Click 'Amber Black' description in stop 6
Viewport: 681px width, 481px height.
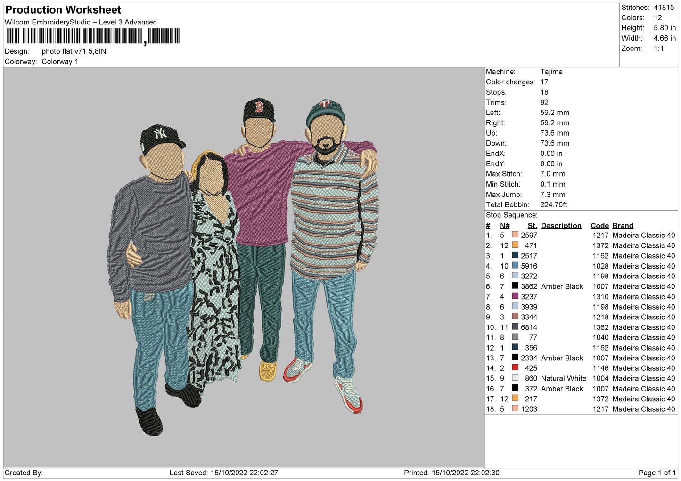pos(562,286)
